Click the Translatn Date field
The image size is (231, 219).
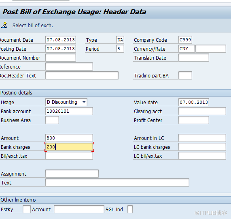(194, 58)
